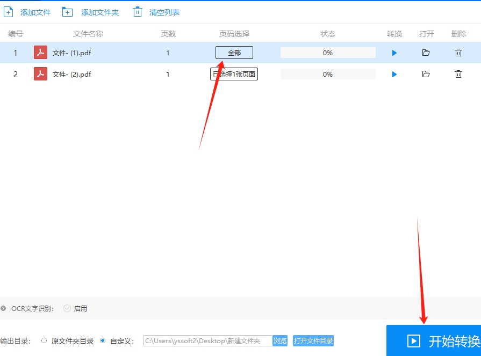
Task: Select the file name 文件- (2).pdf
Action: click(x=71, y=74)
